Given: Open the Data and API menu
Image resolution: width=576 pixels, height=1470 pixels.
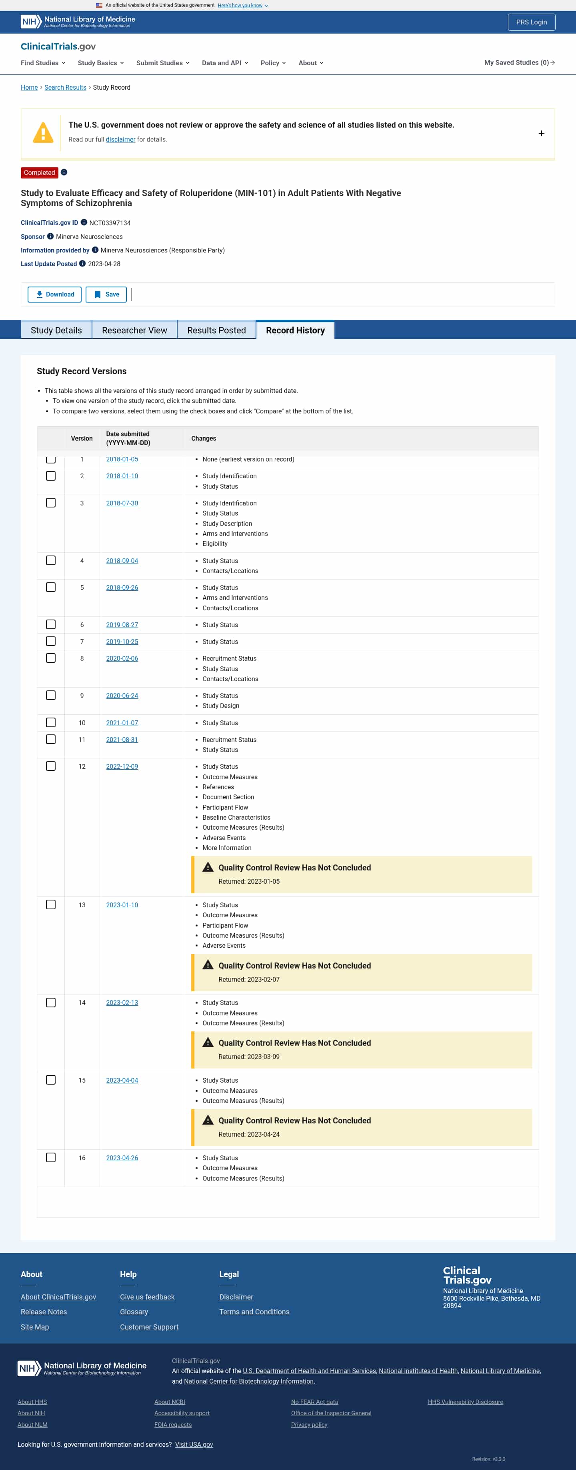Looking at the screenshot, I should pyautogui.click(x=225, y=63).
